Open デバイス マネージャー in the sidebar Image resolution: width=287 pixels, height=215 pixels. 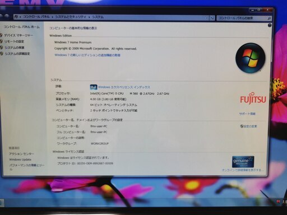(18, 35)
